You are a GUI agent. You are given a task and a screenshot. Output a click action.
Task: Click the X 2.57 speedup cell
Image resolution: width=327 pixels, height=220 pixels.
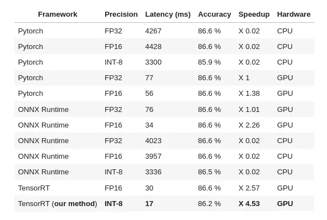pyautogui.click(x=249, y=188)
